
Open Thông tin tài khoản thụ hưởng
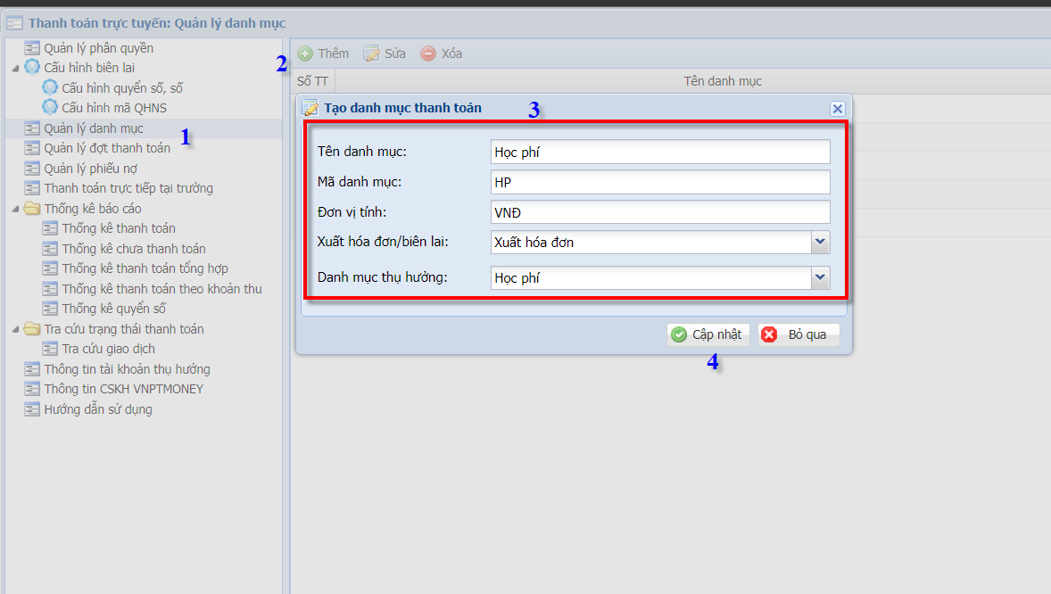(x=127, y=369)
